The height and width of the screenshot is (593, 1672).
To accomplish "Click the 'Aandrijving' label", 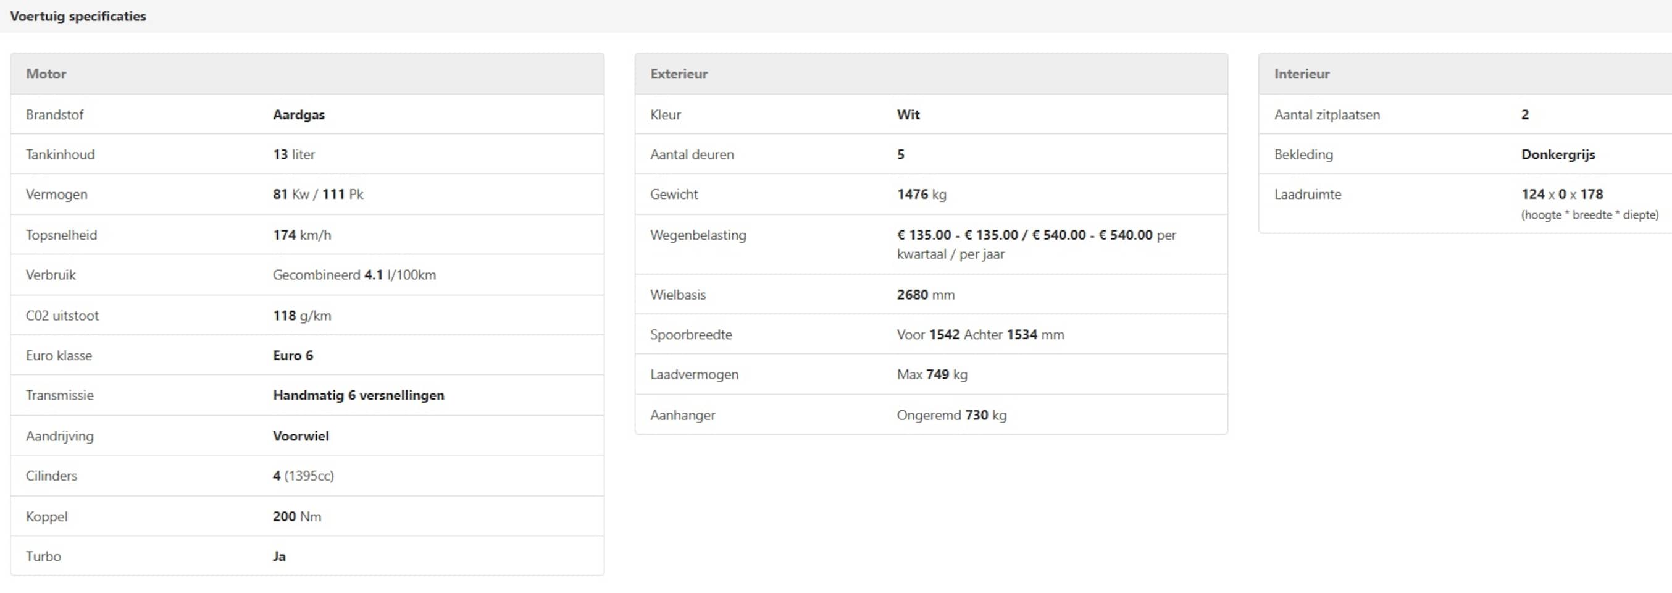I will tap(60, 436).
